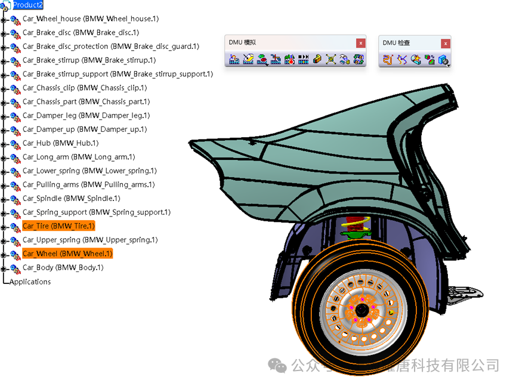Expand the Car_Brake_stirrup tree node
The width and height of the screenshot is (516, 386).
(4, 62)
